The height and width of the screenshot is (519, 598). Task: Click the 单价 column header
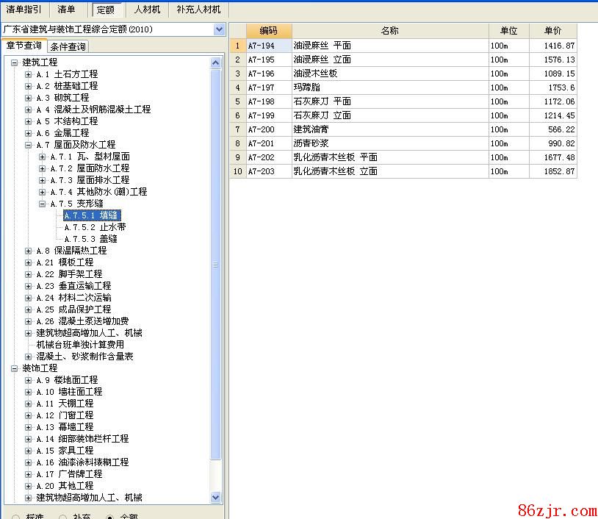pyautogui.click(x=552, y=31)
